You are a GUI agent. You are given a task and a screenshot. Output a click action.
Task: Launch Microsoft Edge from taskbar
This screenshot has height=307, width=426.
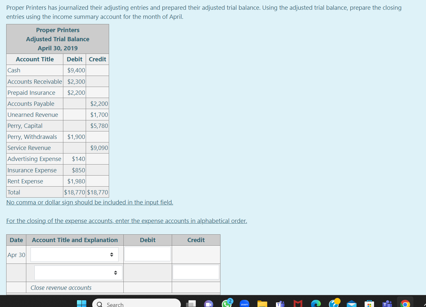pos(315,304)
